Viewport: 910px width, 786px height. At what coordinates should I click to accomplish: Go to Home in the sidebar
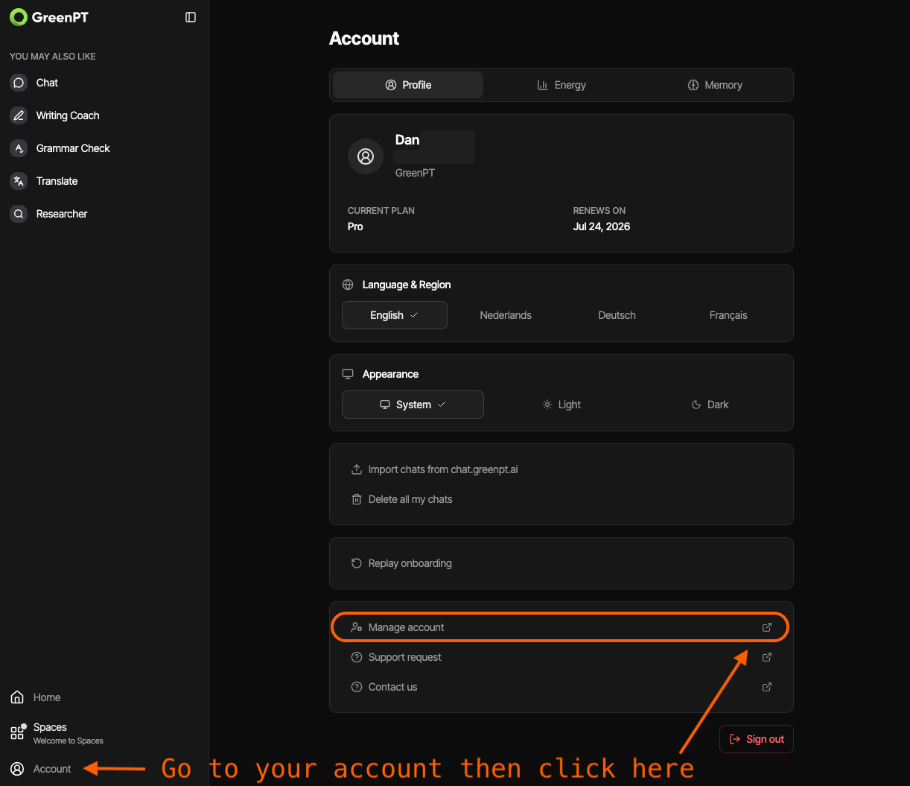[x=104, y=697]
